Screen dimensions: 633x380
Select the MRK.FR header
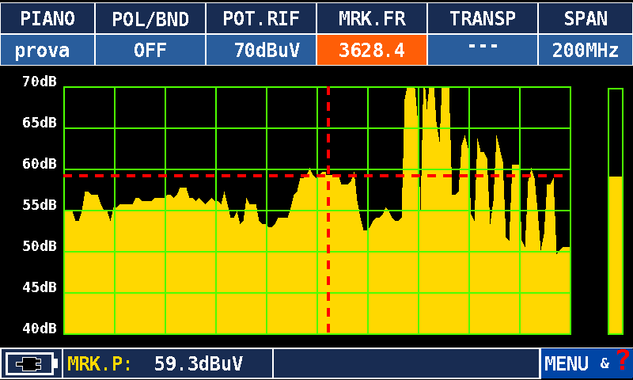click(372, 18)
